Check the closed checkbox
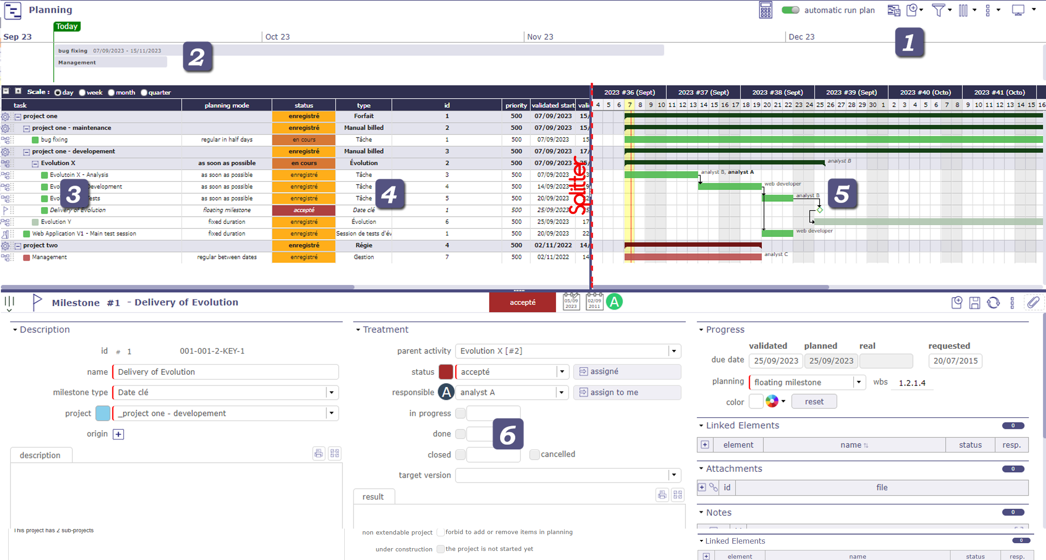1046x560 pixels. 460,454
